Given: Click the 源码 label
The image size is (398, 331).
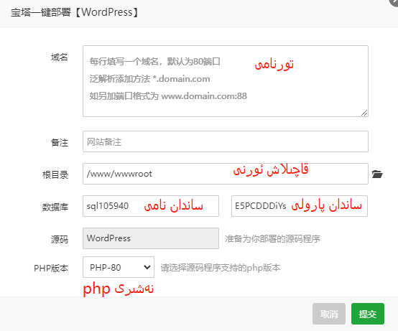Looking at the screenshot, I should (60, 239).
